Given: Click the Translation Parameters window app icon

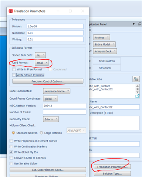Looking at the screenshot, I should pos(11,11).
